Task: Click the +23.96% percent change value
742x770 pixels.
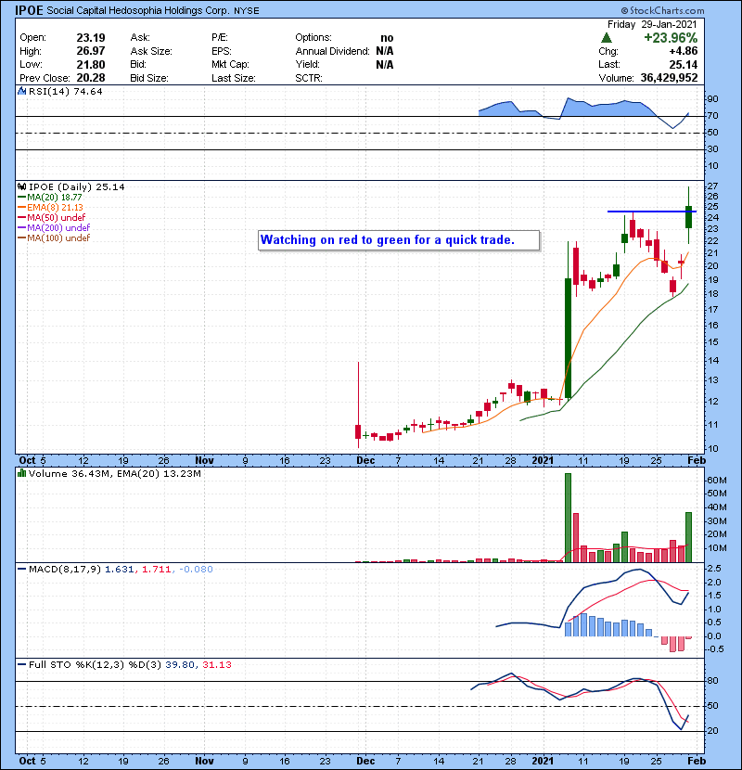Action: coord(671,38)
